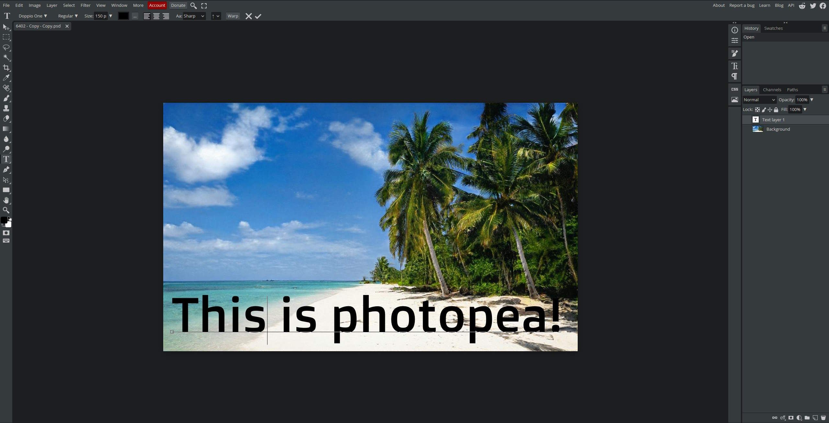Open the Normal blend mode dropdown

tap(759, 100)
